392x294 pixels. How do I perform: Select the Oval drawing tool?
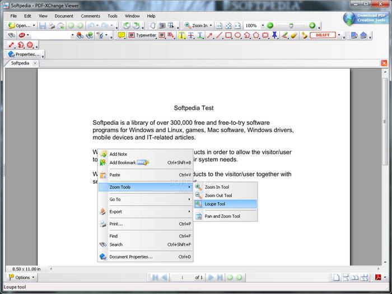[237, 35]
